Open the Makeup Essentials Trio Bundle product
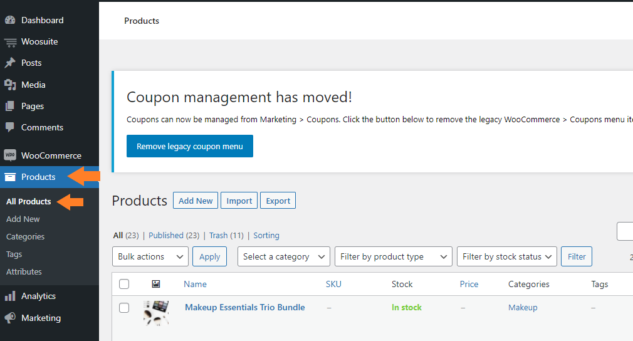 (x=244, y=308)
